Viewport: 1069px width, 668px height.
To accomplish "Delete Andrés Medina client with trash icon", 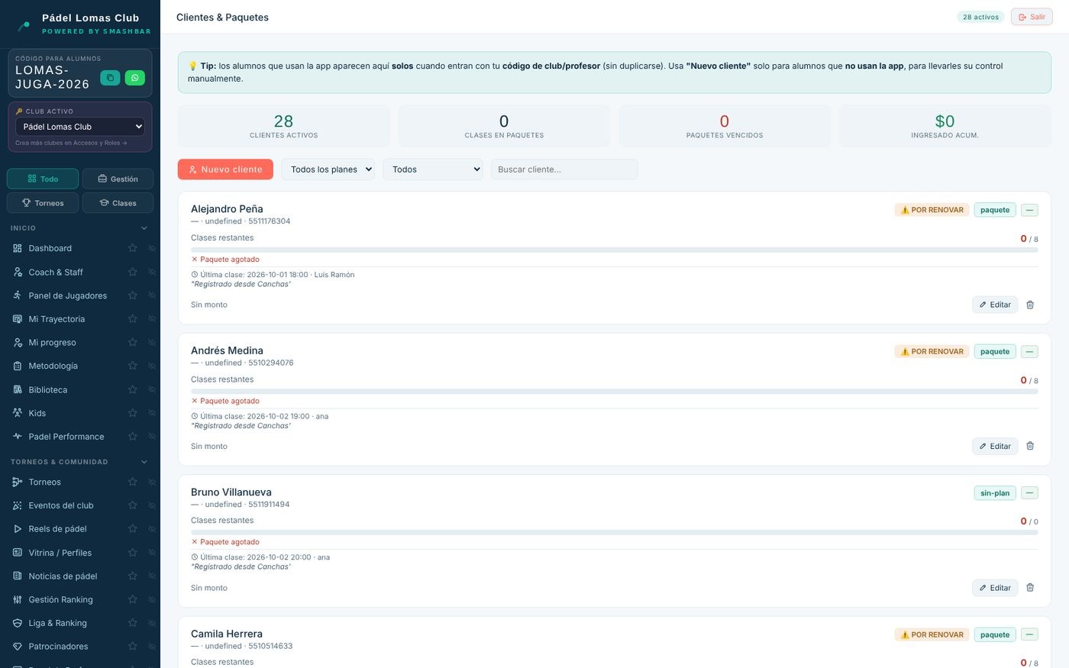I will (1030, 446).
